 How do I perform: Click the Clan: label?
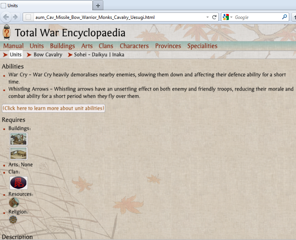14,172
